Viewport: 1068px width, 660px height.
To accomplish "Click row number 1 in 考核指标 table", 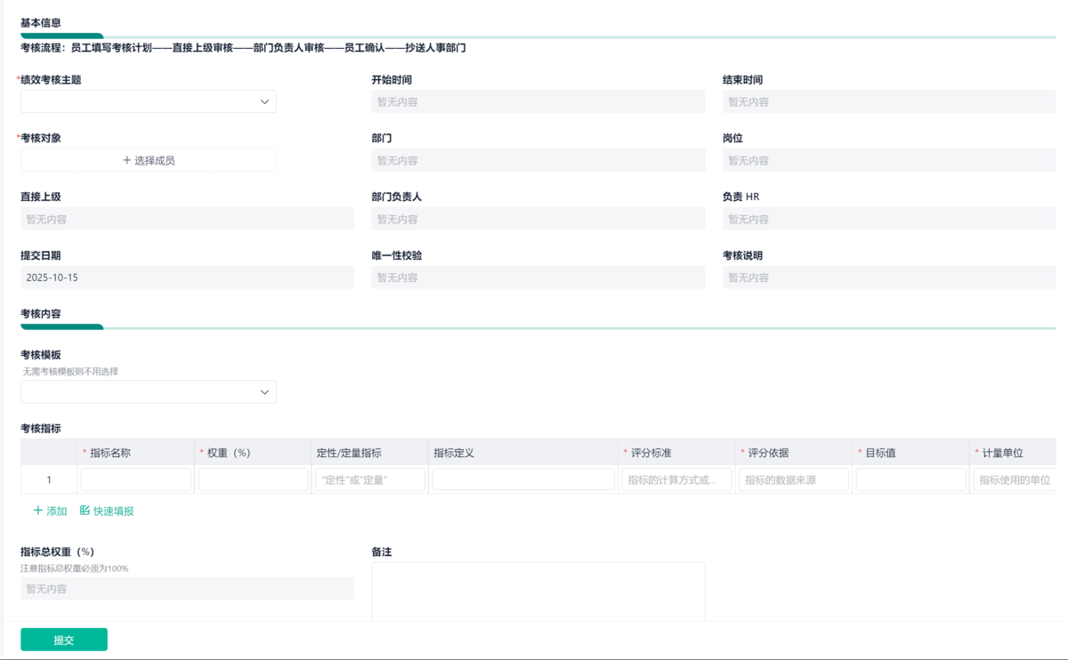I will (x=49, y=480).
